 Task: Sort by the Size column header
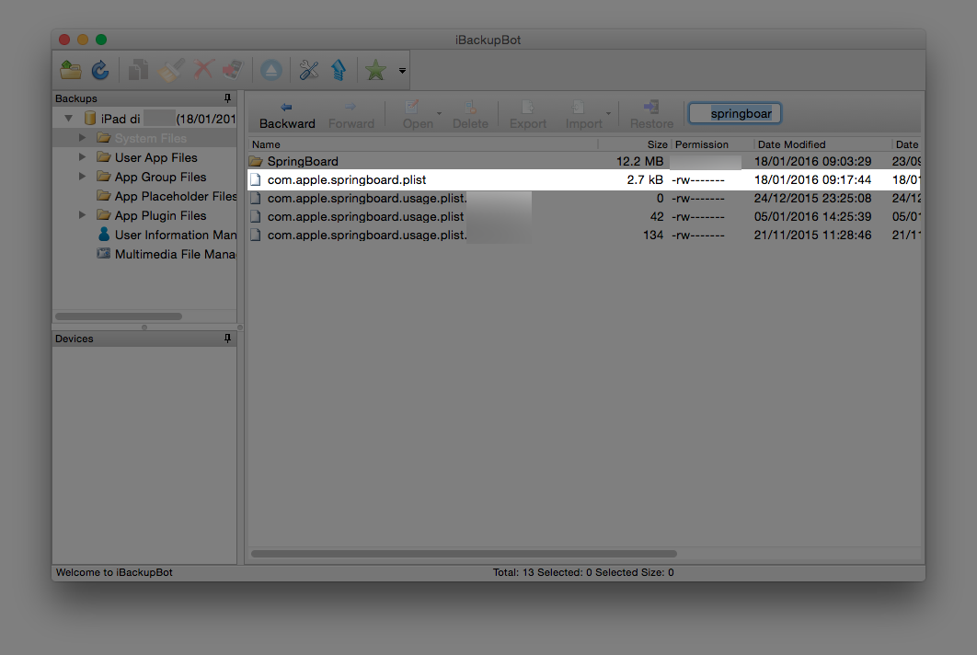pyautogui.click(x=634, y=144)
